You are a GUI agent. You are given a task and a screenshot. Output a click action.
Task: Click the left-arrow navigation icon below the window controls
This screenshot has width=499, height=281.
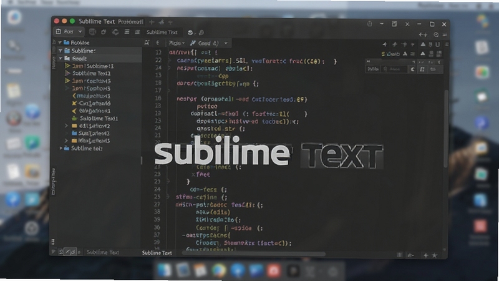[x=423, y=34]
